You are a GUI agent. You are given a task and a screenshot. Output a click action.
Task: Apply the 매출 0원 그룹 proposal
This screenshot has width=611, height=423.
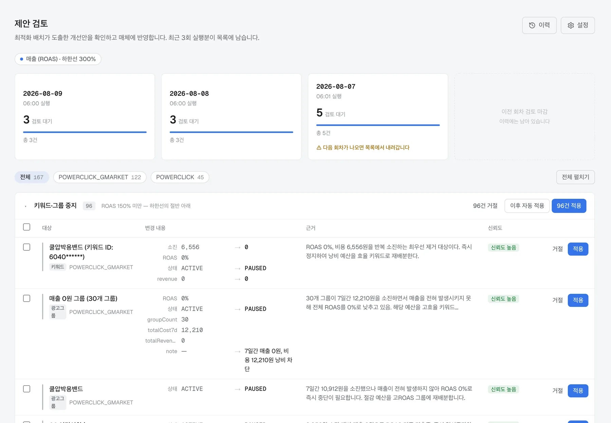coord(578,300)
